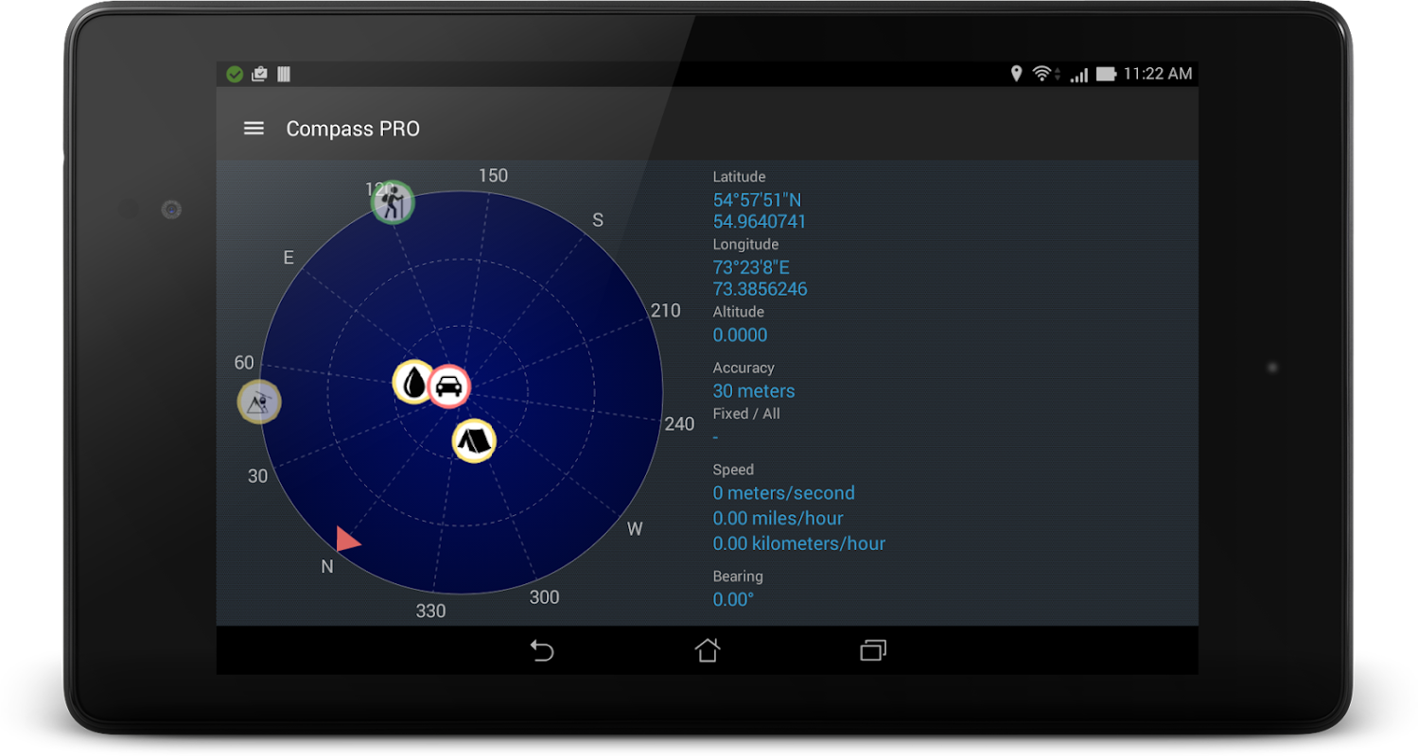Click latitude value 54°57'51"N
Image resolution: width=1418 pixels, height=756 pixels.
point(757,199)
